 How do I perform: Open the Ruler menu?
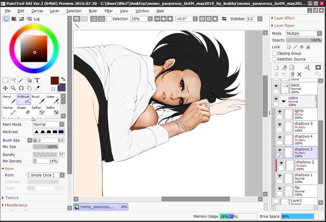(x=93, y=11)
